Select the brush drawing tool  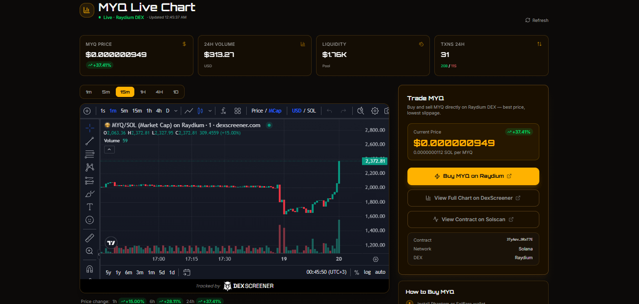90,194
